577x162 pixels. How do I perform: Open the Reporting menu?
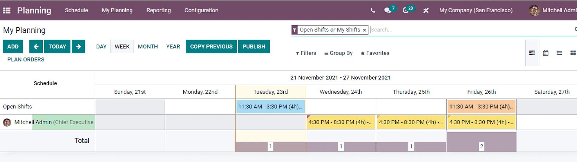click(x=158, y=10)
